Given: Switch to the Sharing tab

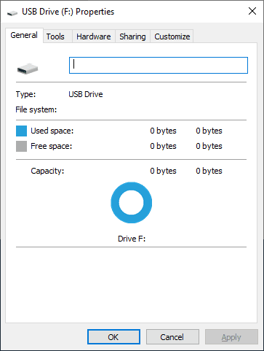Looking at the screenshot, I should [132, 36].
